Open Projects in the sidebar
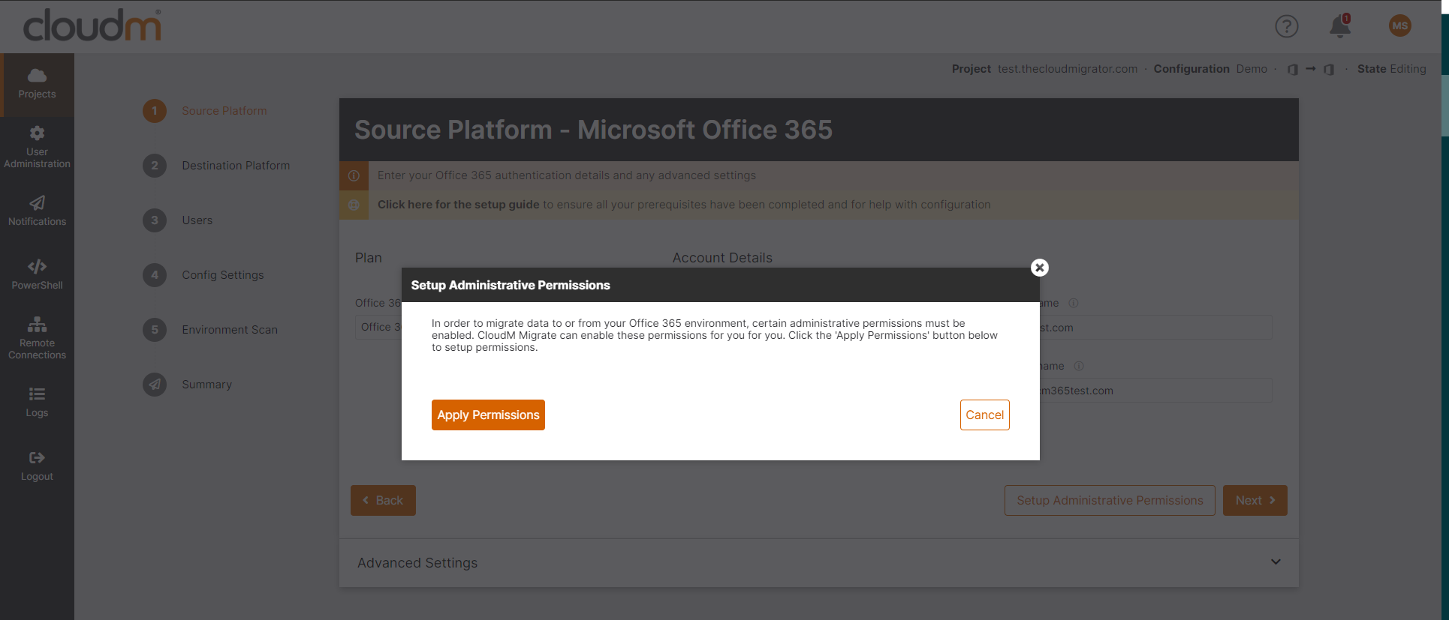1449x620 pixels. [37, 84]
